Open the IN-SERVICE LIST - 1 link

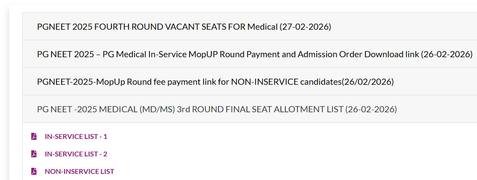[76, 136]
